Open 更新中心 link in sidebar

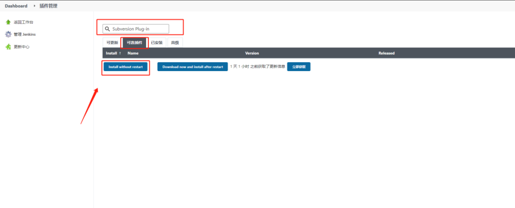(x=21, y=47)
